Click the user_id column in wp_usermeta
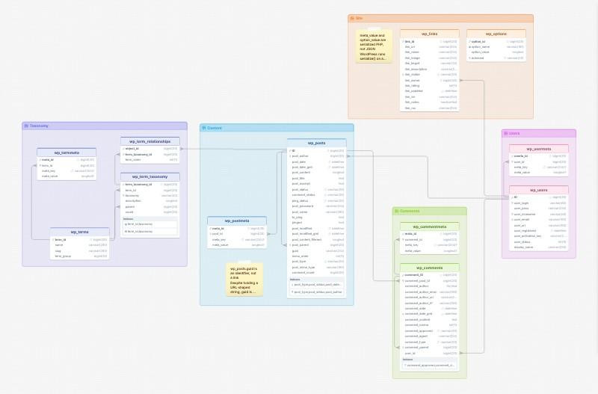 pyautogui.click(x=539, y=161)
